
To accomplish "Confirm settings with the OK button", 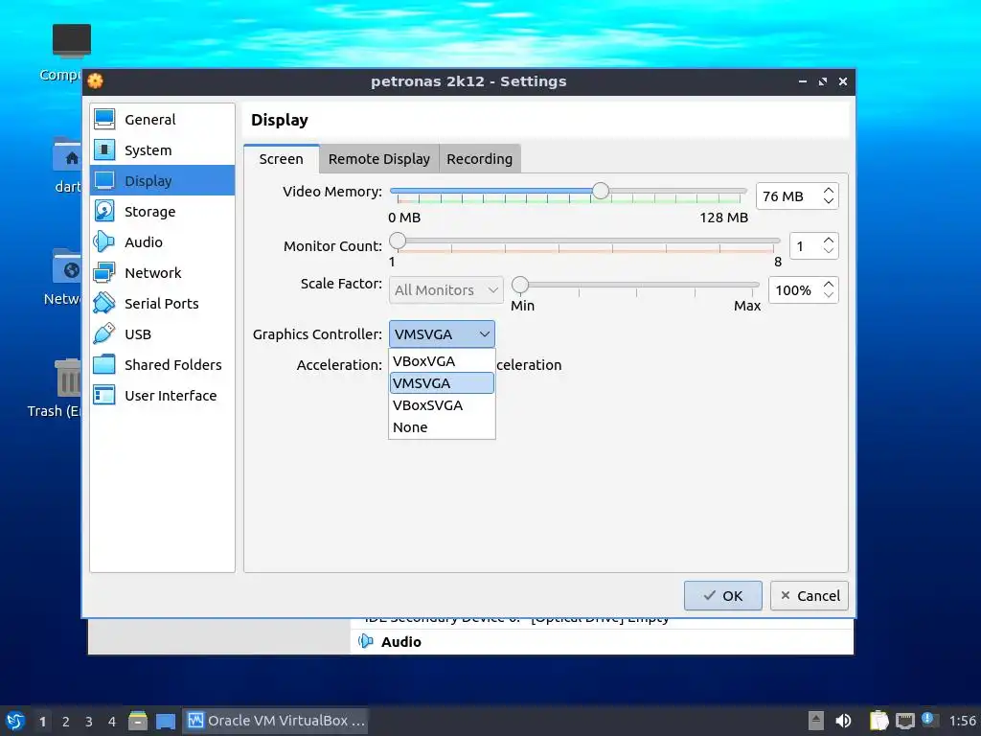I will (722, 595).
